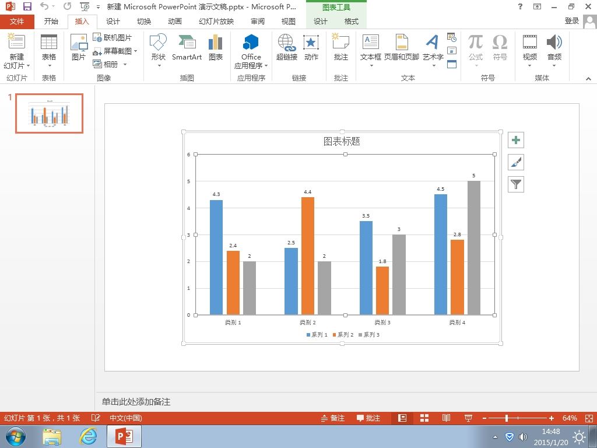Open Customize Quick Access Toolbar dropdown
The width and height of the screenshot is (597, 448).
98,7
